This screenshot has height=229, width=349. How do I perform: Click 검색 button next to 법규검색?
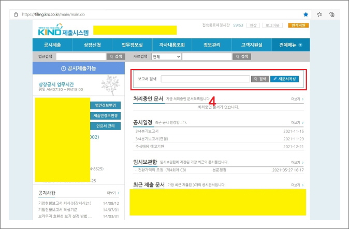pyautogui.click(x=116, y=56)
